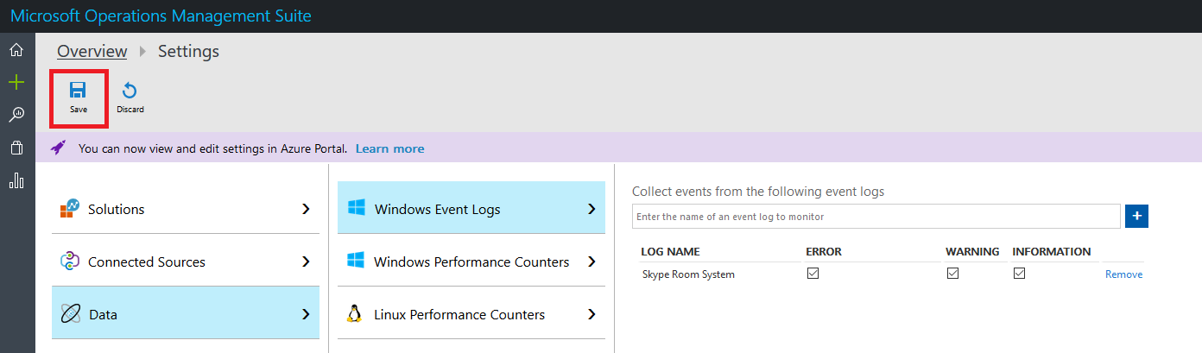This screenshot has width=1202, height=353.
Task: Open Log Search magnifier icon in sidebar
Action: tap(16, 115)
